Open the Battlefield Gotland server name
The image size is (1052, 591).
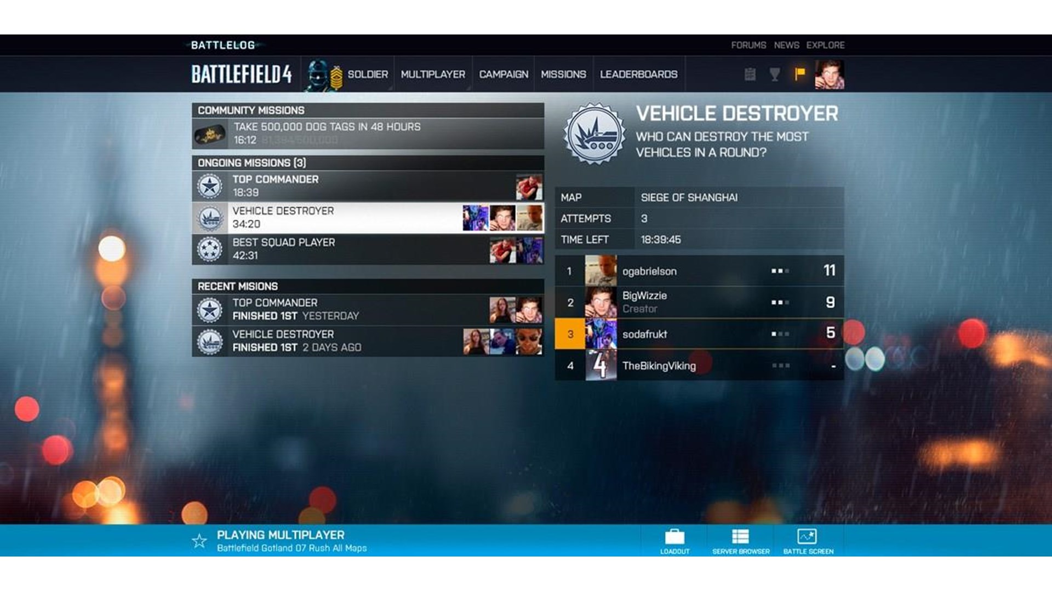pyautogui.click(x=292, y=548)
